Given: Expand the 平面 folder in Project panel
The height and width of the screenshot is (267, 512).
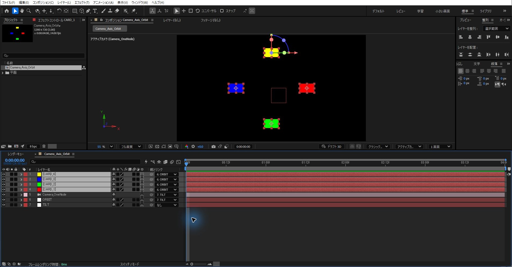Looking at the screenshot, I should tap(3, 73).
